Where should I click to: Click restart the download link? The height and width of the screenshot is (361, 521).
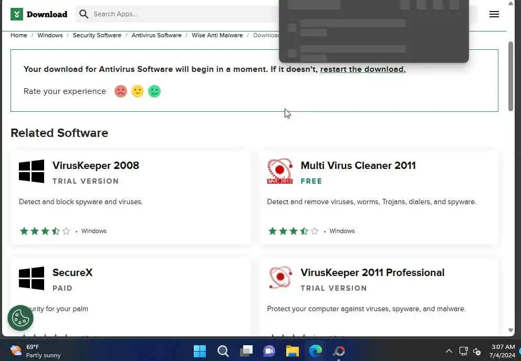coord(363,69)
